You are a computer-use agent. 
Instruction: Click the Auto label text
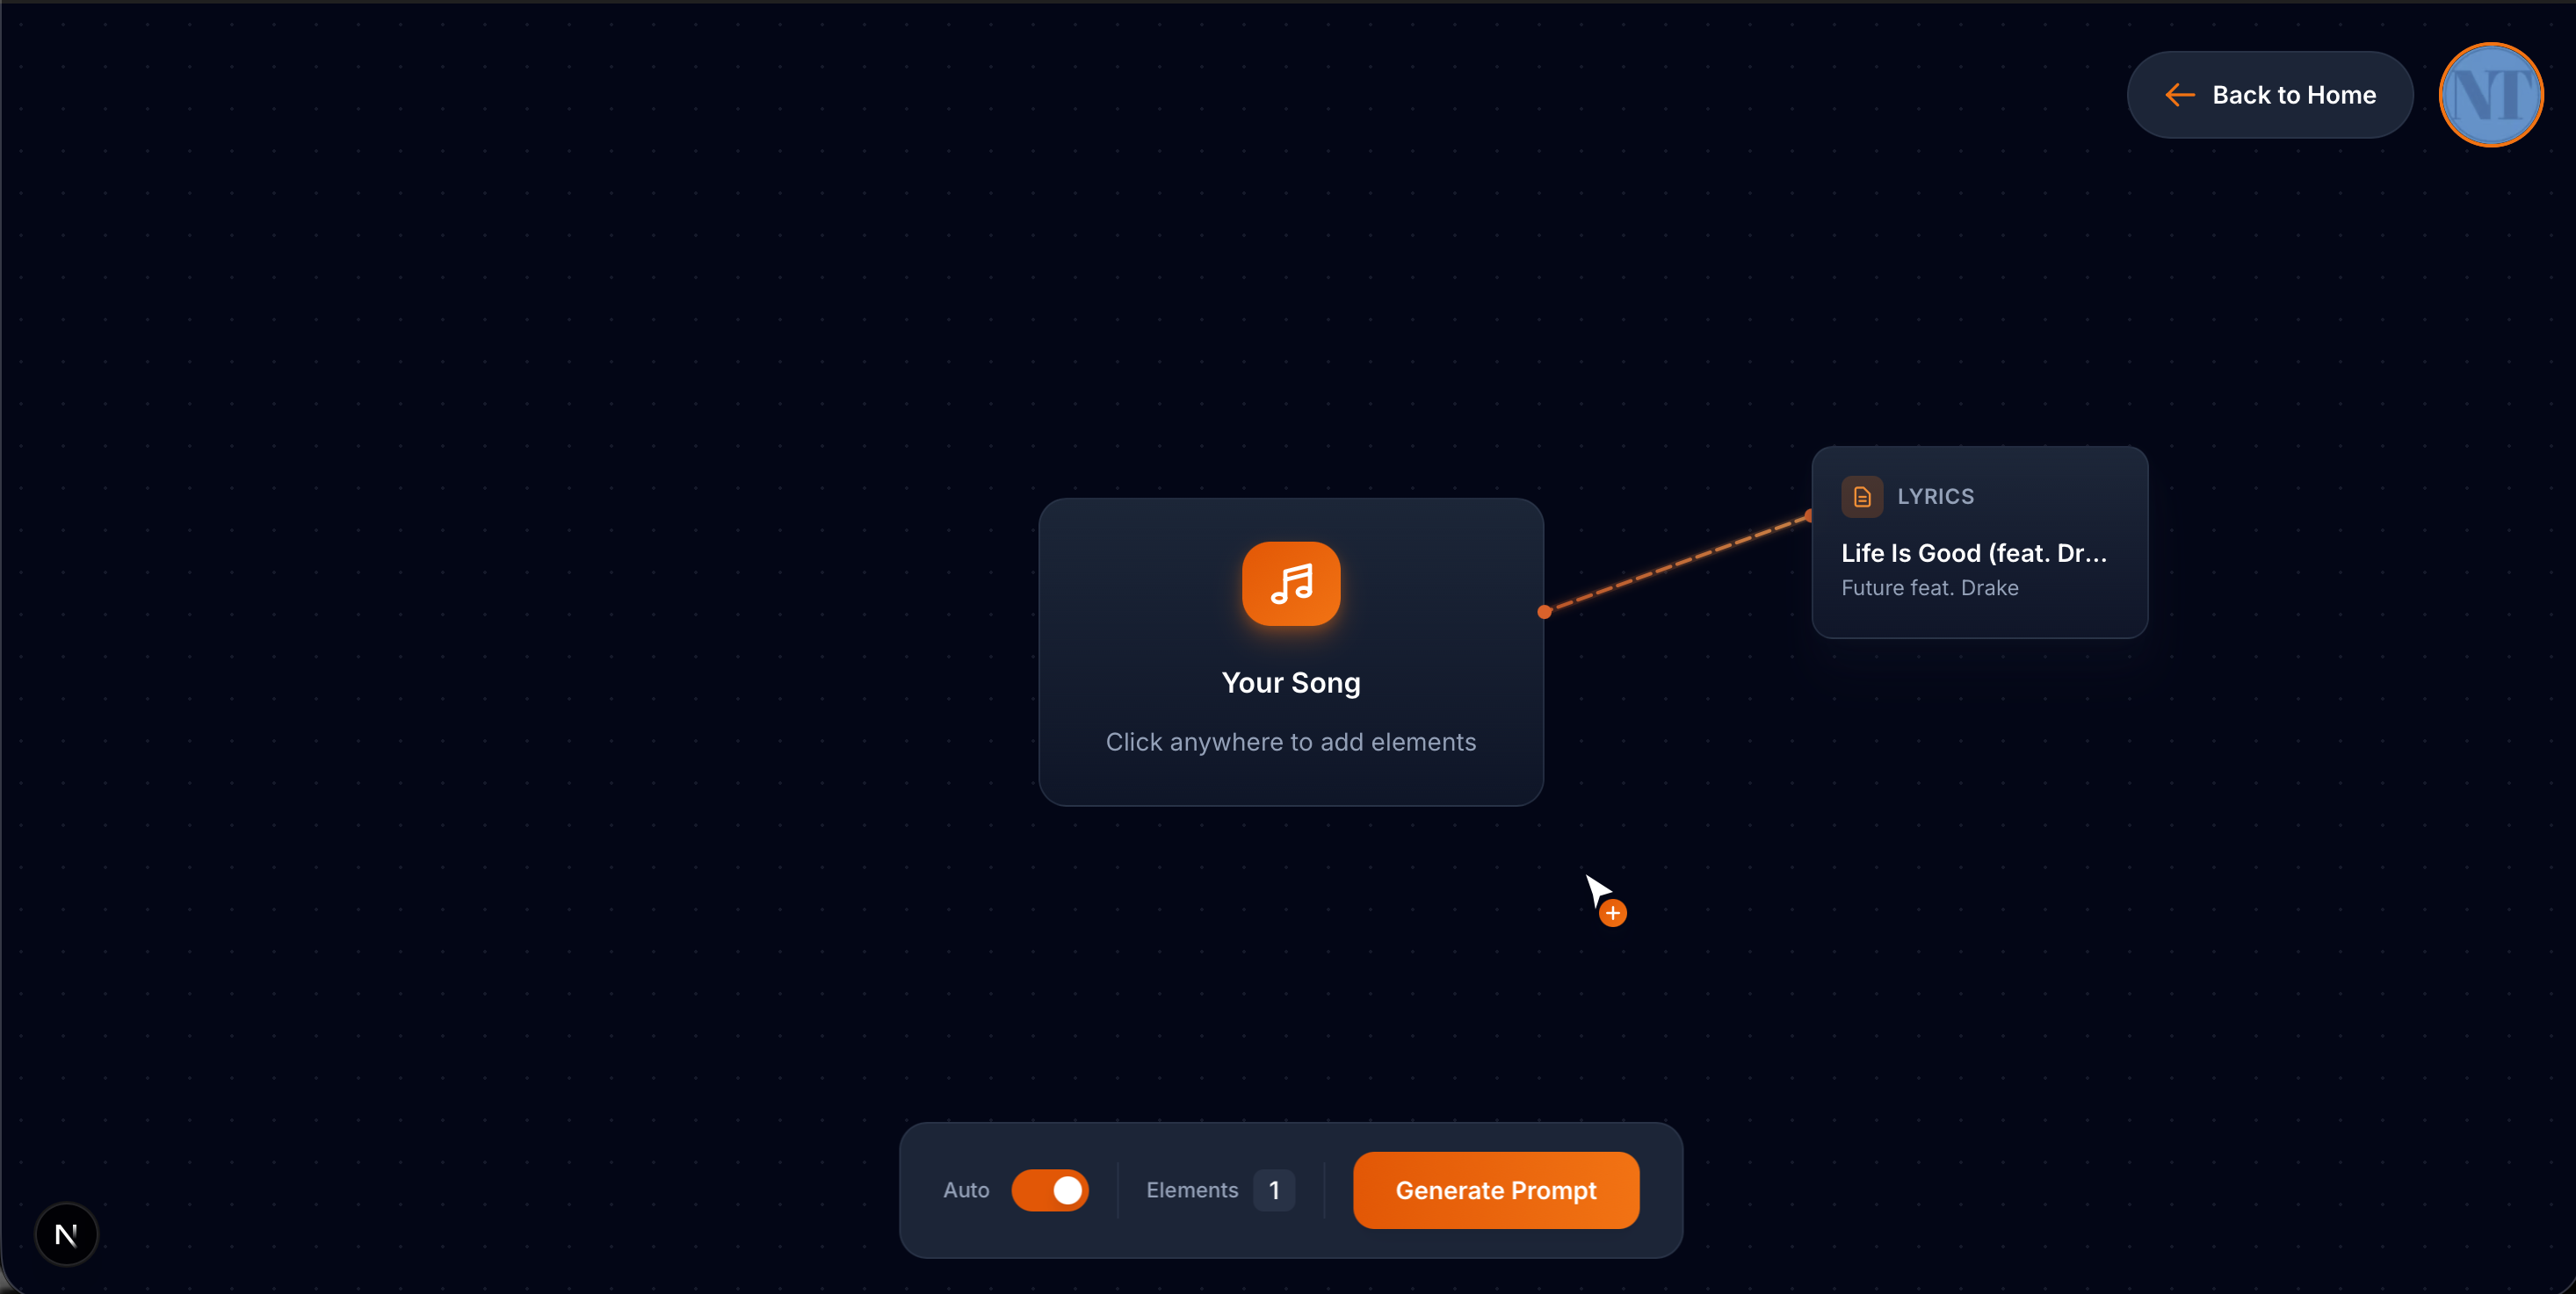(x=966, y=1190)
